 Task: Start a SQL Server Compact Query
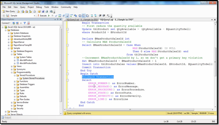pos(35,11)
